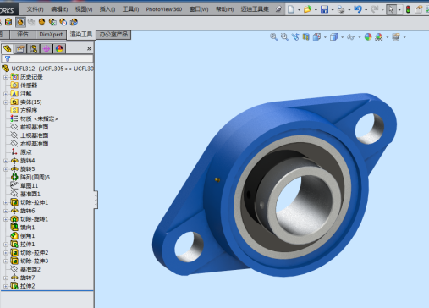Open the View Orientation icon
Viewport: 429px width, 308px height.
coord(316,36)
